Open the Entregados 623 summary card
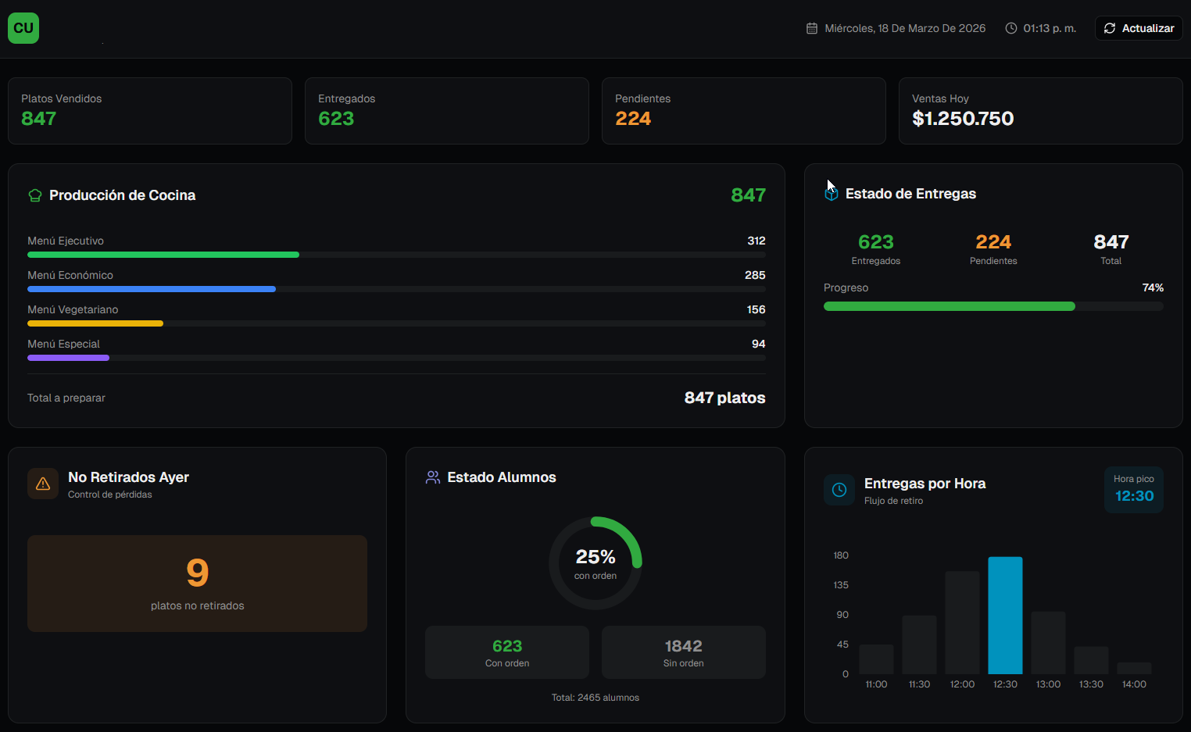 pos(447,111)
